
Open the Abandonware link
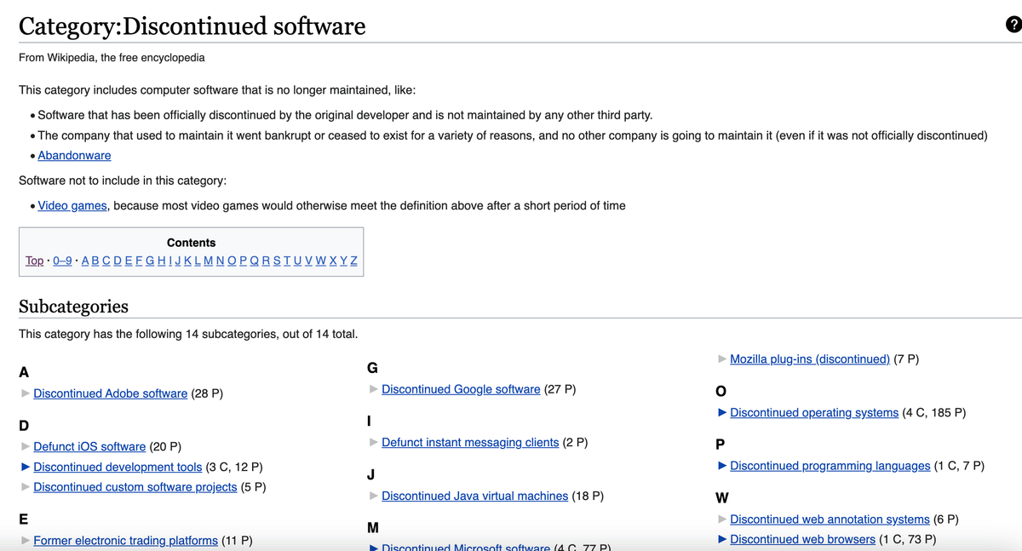click(x=74, y=155)
